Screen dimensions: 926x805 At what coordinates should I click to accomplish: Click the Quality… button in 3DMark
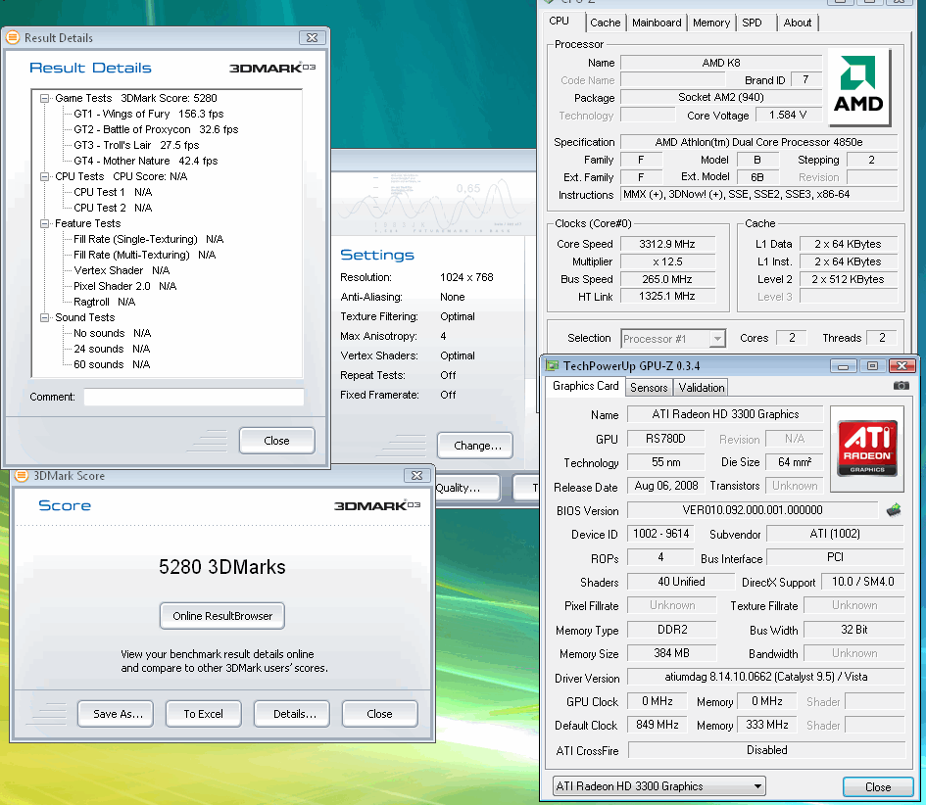[466, 488]
